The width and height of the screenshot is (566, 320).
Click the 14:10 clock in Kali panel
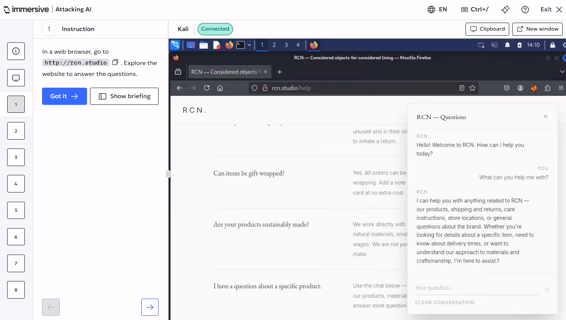pyautogui.click(x=533, y=45)
